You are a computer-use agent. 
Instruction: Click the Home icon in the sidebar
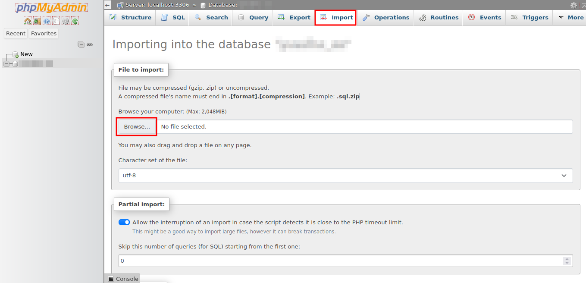pos(27,21)
